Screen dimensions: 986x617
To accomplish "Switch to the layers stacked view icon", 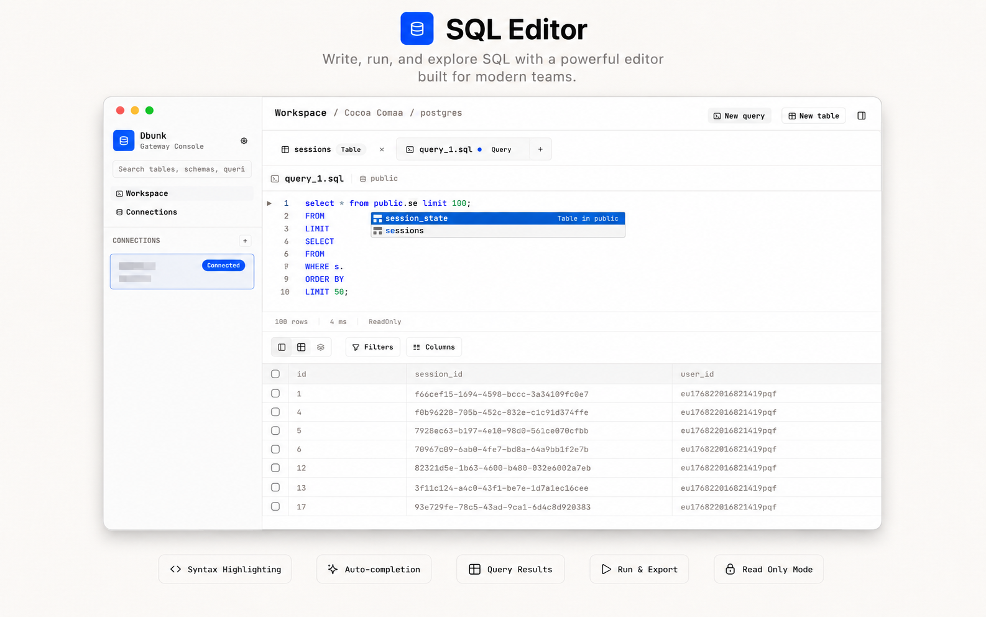I will 321,347.
